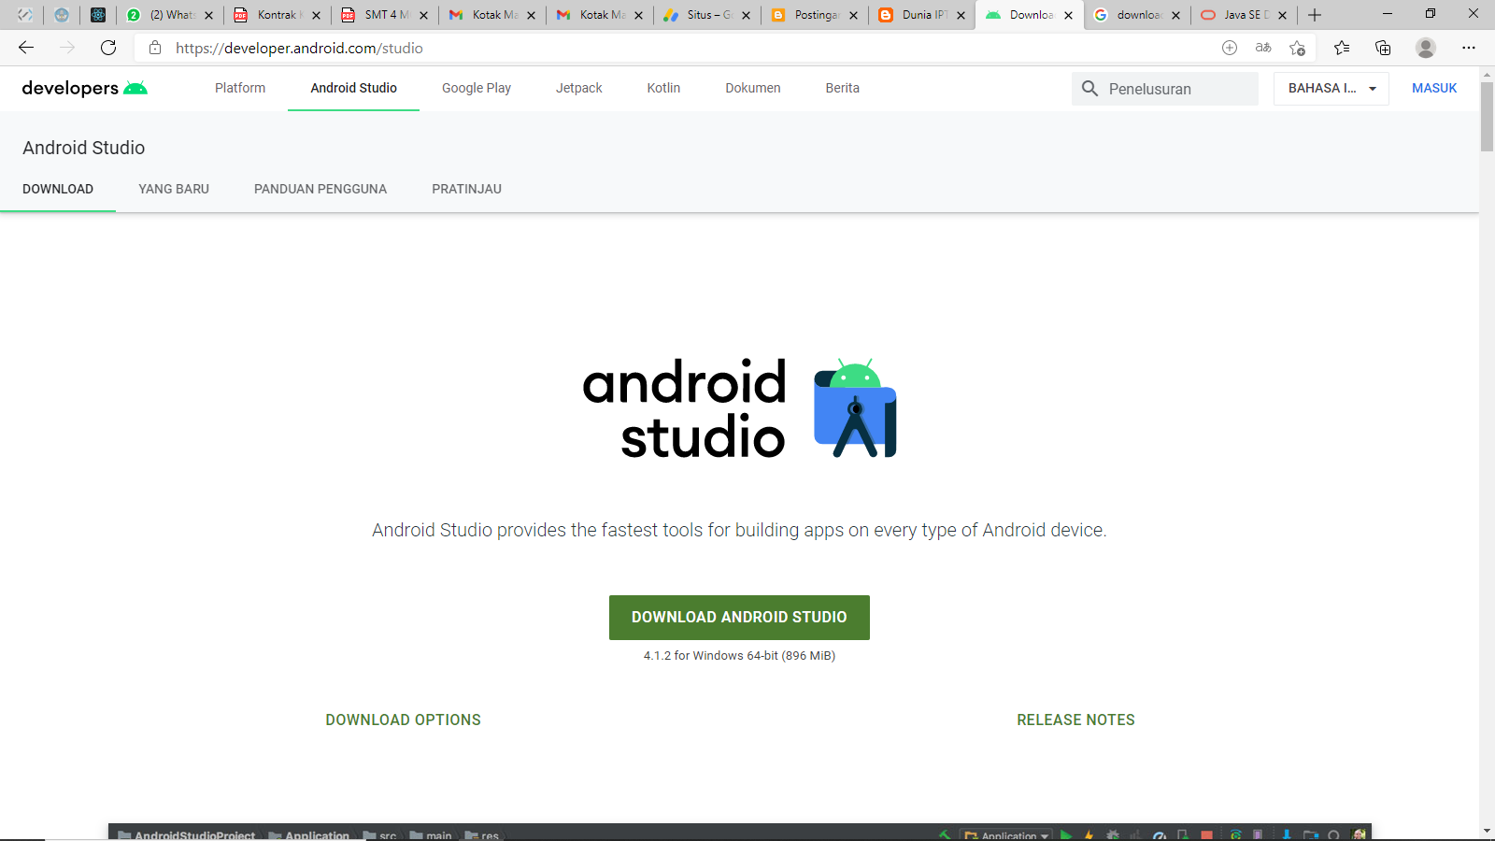1495x841 pixels.
Task: Open the PRATINJAU sub-tab
Action: click(467, 189)
